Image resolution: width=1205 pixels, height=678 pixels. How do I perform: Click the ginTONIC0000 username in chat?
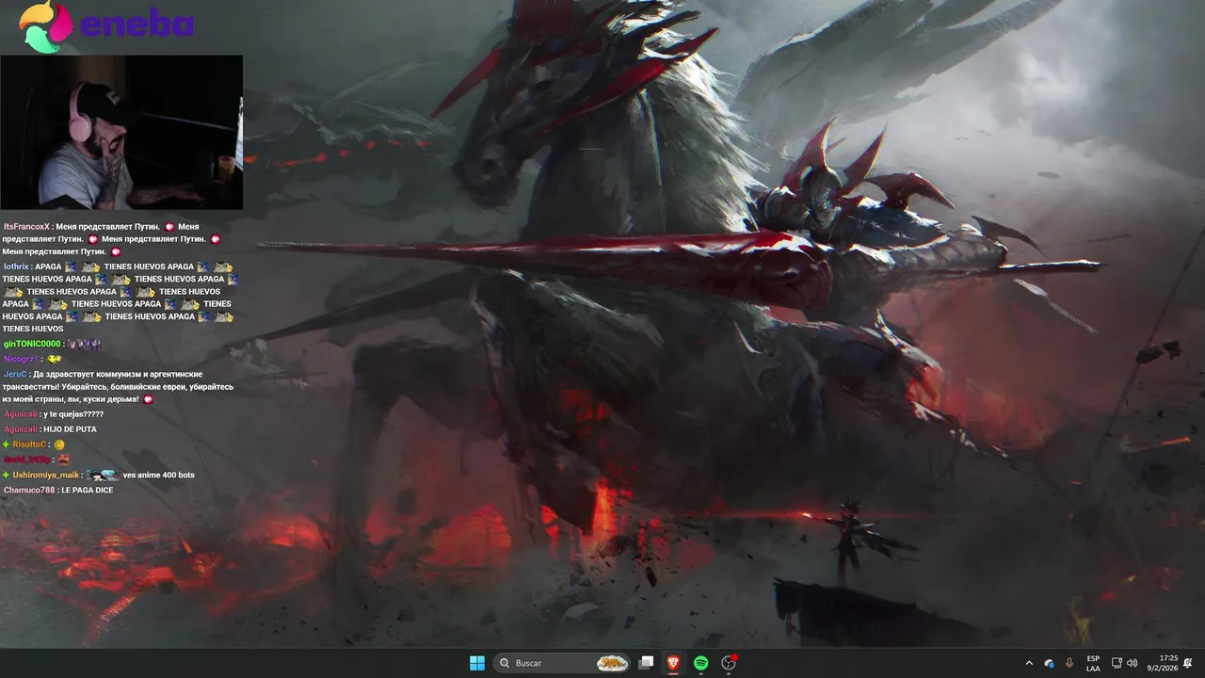point(32,344)
